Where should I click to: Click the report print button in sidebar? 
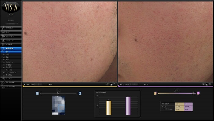[11, 87]
